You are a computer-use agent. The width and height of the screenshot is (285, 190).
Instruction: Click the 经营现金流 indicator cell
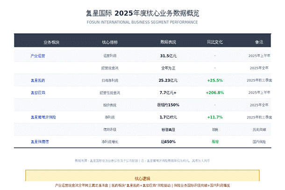point(110,68)
